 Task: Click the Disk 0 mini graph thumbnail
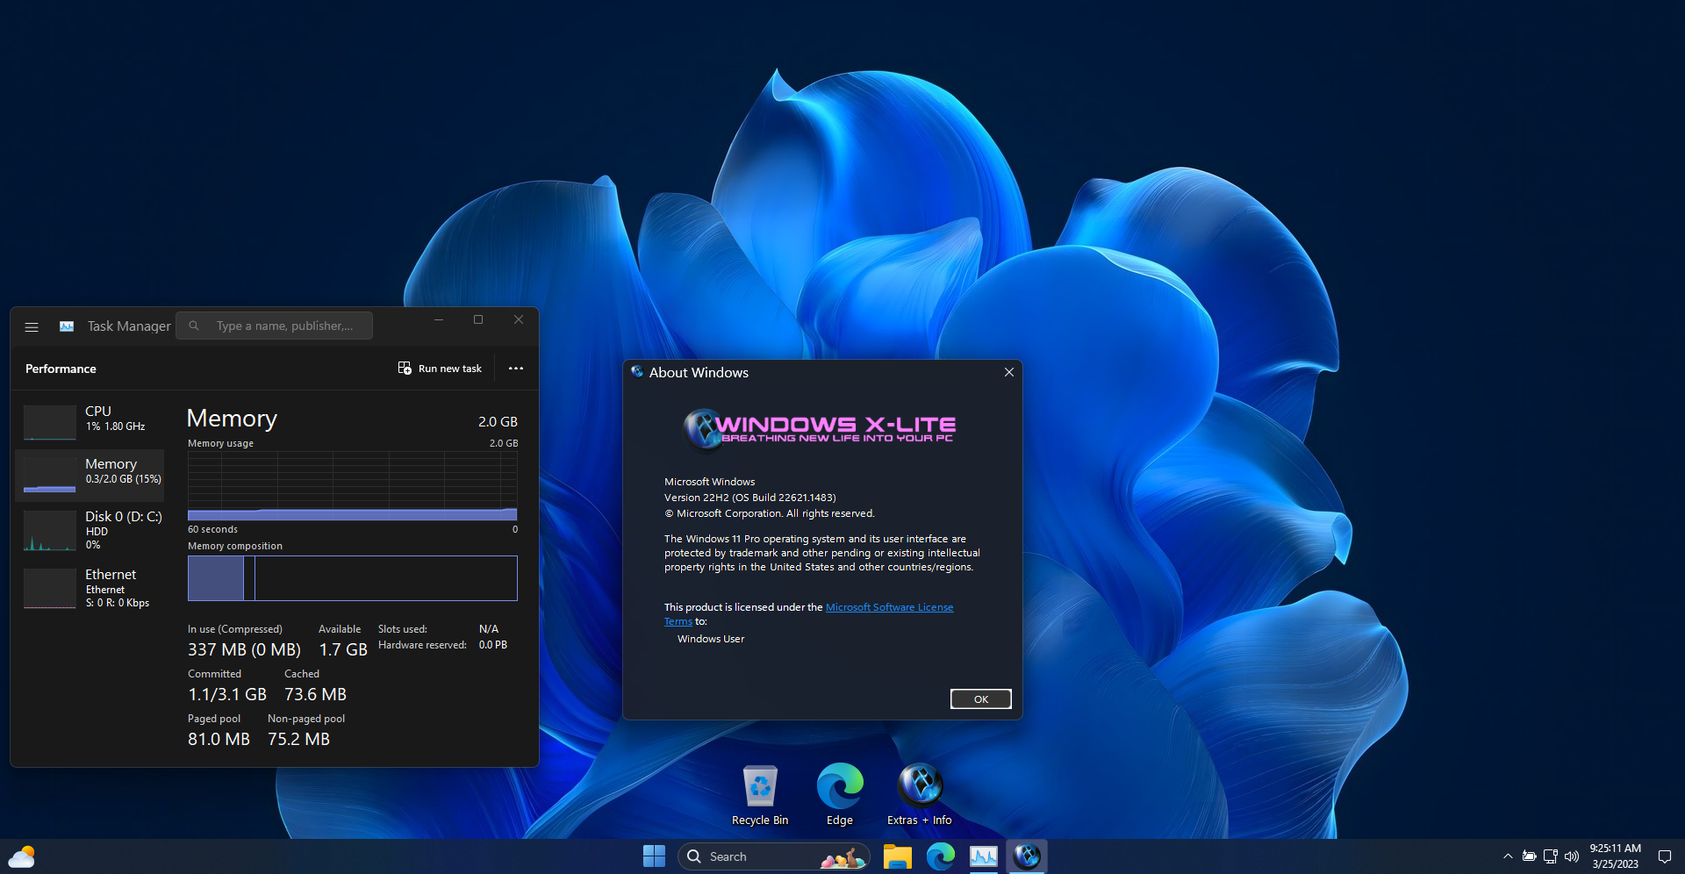pos(49,531)
